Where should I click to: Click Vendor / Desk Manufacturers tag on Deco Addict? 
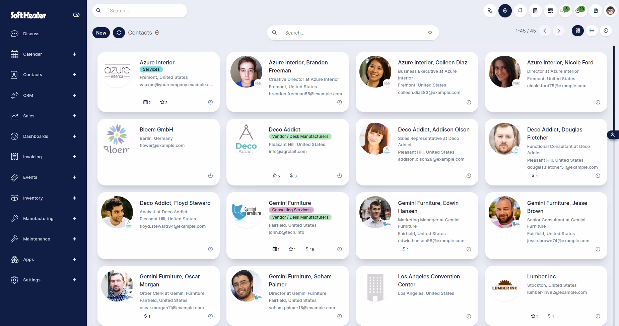300,137
